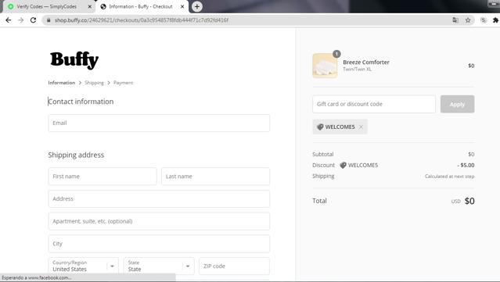
Task: Click the Calculated at next step text
Action: click(x=449, y=177)
